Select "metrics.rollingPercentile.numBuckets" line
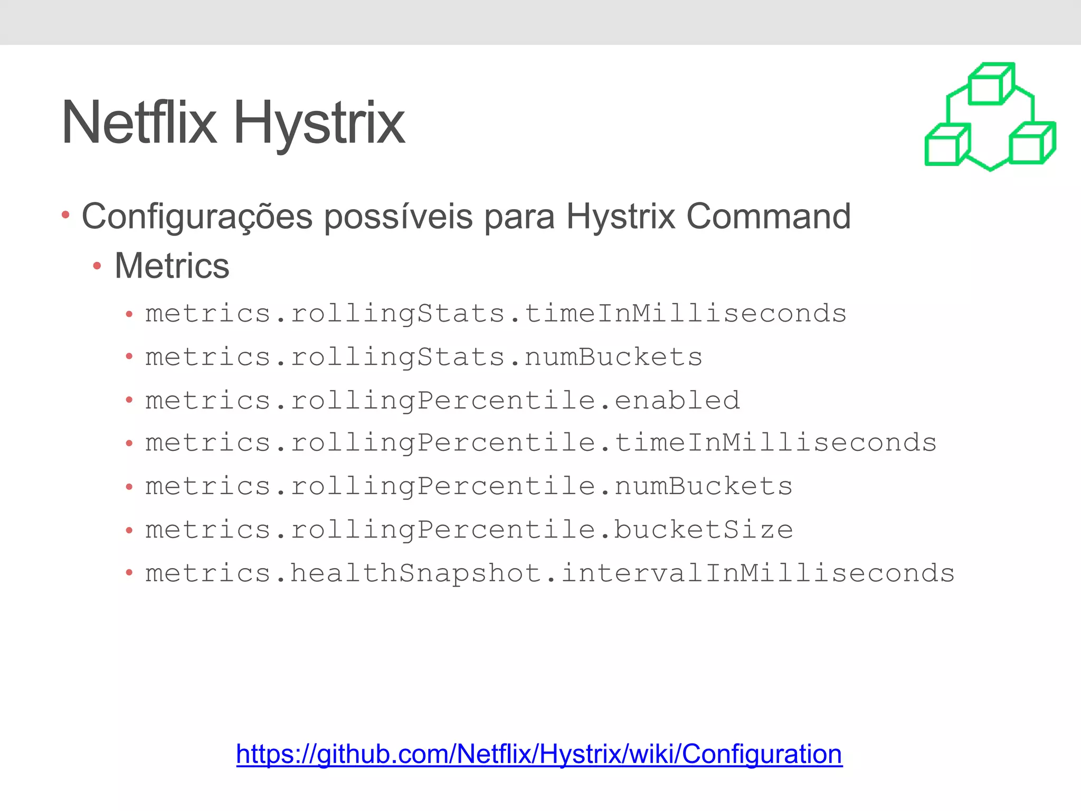The height and width of the screenshot is (811, 1081). click(469, 486)
